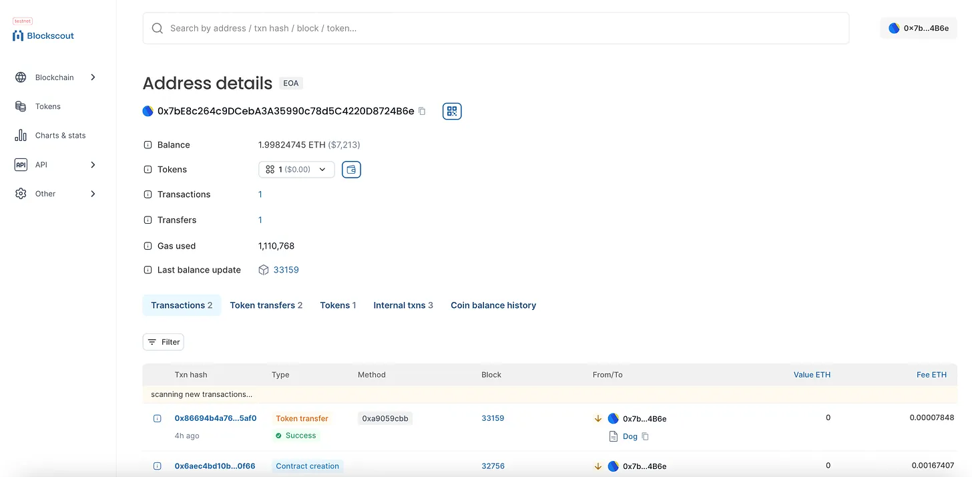Click the Success status badge
Screen dimensions: 972x477
click(296, 436)
